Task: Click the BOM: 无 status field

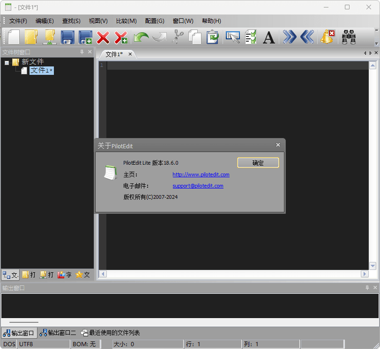Action: point(86,344)
